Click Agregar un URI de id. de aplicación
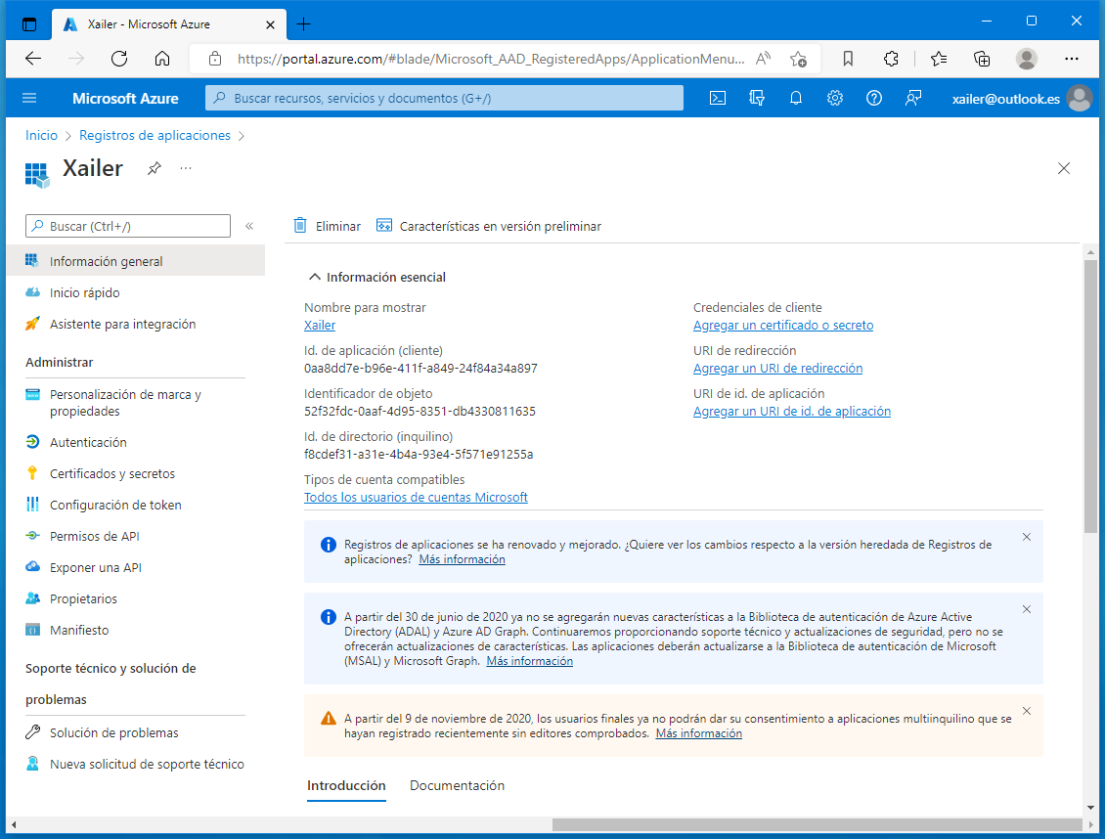 [x=791, y=411]
